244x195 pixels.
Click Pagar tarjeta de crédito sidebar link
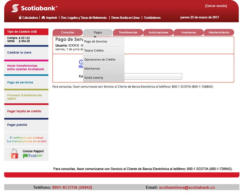pyautogui.click(x=24, y=111)
